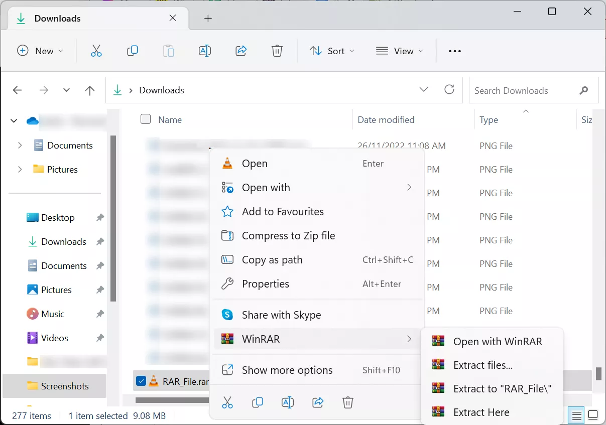Open the Sort dropdown

click(332, 51)
